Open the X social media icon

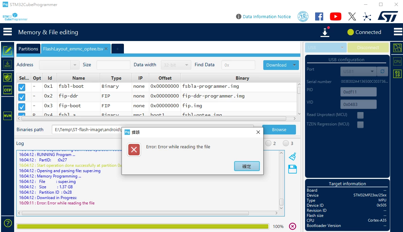pyautogui.click(x=352, y=17)
